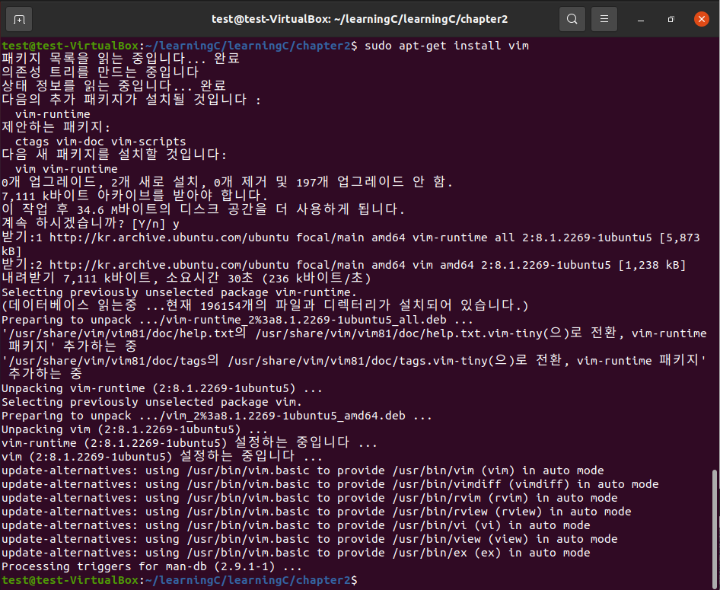The height and width of the screenshot is (590, 720).
Task: Click the '받기:2' download line
Action: (343, 265)
